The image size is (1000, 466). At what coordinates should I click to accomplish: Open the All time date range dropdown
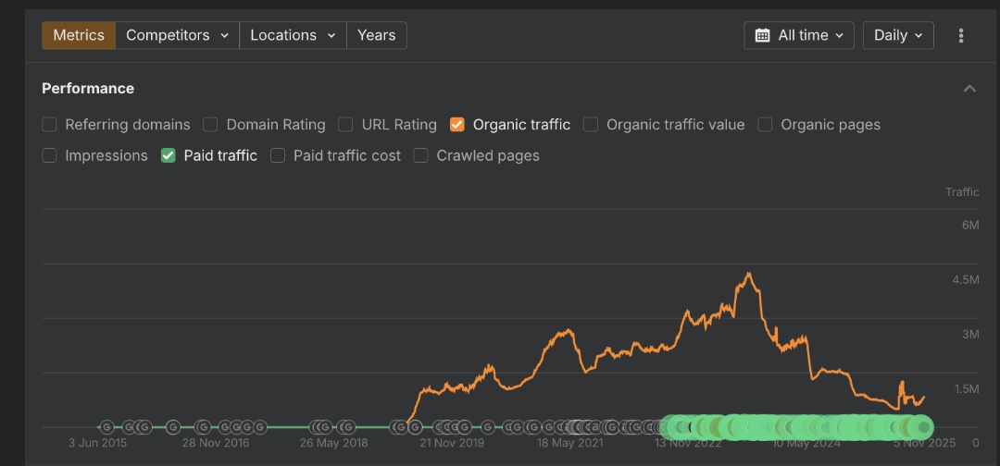tap(798, 36)
